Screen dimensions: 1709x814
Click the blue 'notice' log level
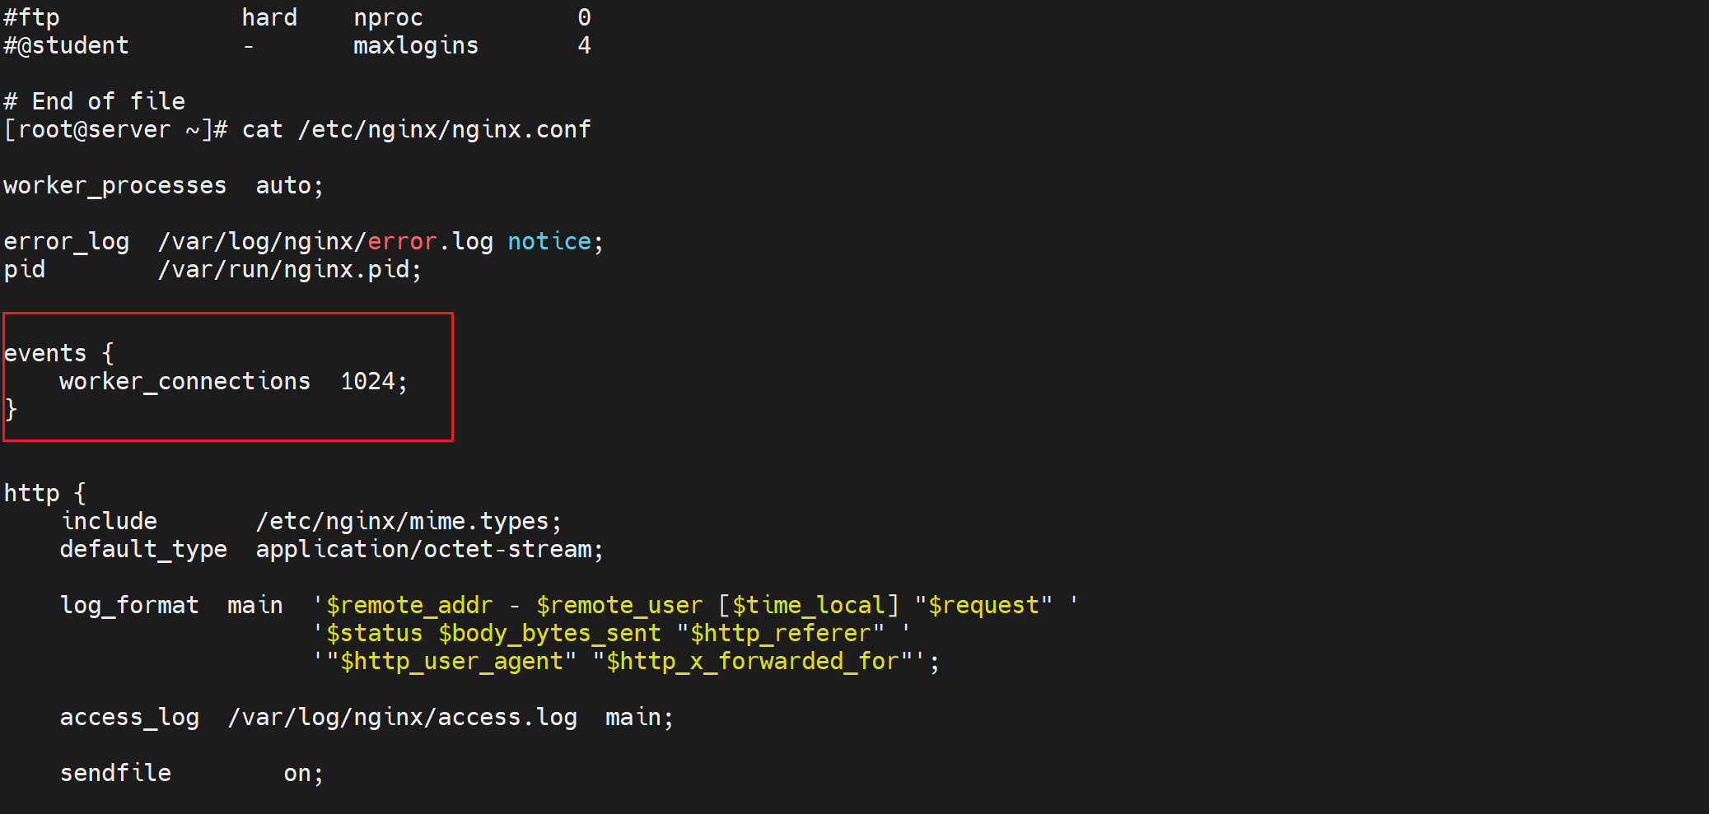[x=549, y=242]
